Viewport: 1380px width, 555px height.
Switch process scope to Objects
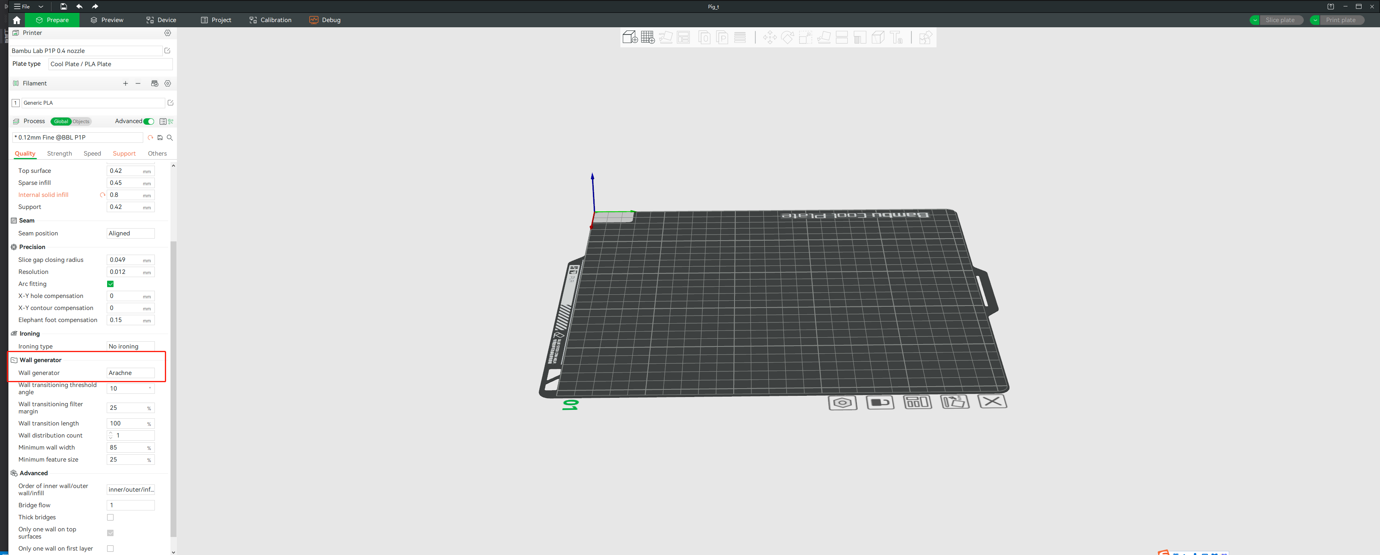(81, 122)
